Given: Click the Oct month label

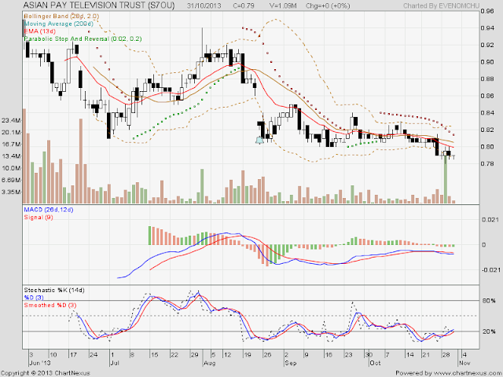Looking at the screenshot, I should (x=375, y=363).
